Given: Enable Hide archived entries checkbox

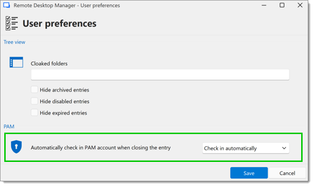Looking at the screenshot, I should pyautogui.click(x=35, y=90).
